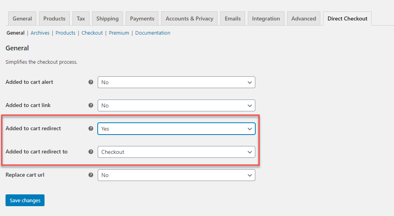Viewport: 394px width, 216px height.
Task: Click the Added to cart link label
Action: pos(28,105)
